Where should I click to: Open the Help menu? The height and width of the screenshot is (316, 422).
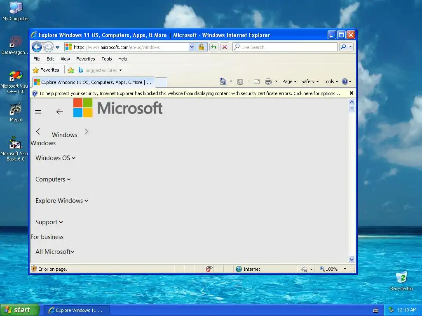tap(122, 59)
